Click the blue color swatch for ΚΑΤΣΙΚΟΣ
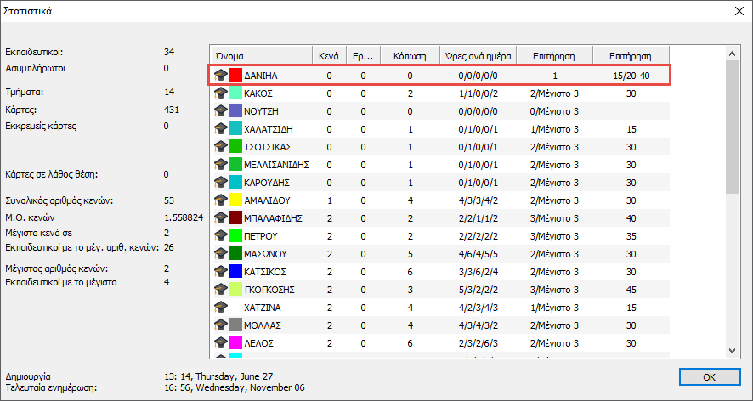 point(236,272)
